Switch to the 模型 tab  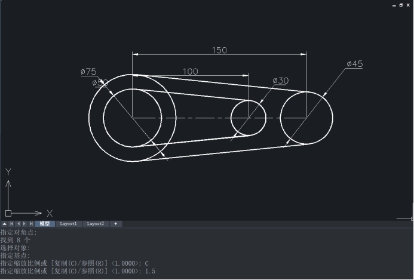coord(45,224)
